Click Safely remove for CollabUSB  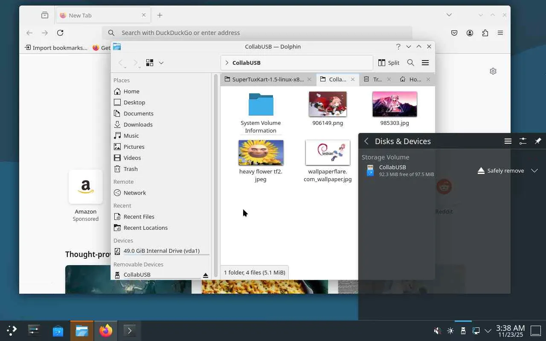500,170
